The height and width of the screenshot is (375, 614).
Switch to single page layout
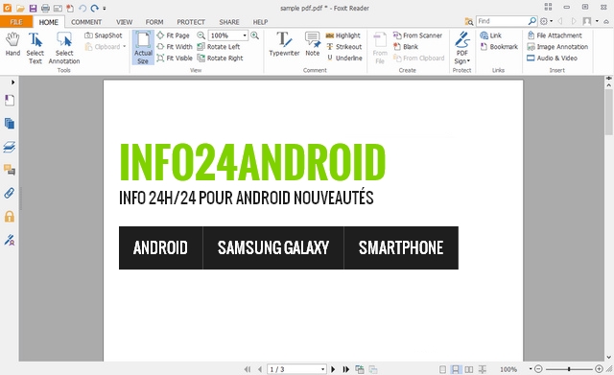(x=442, y=369)
